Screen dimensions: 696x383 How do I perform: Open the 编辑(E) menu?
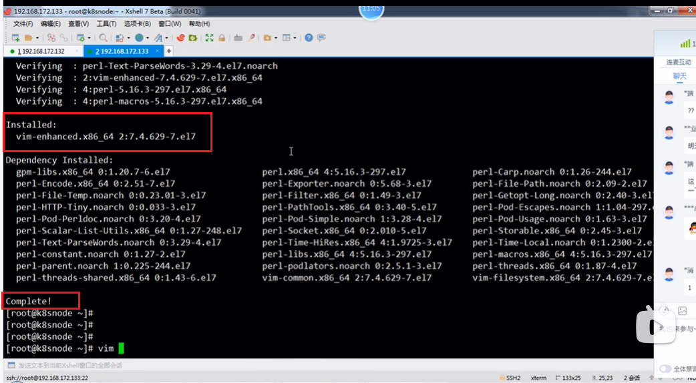pos(51,23)
